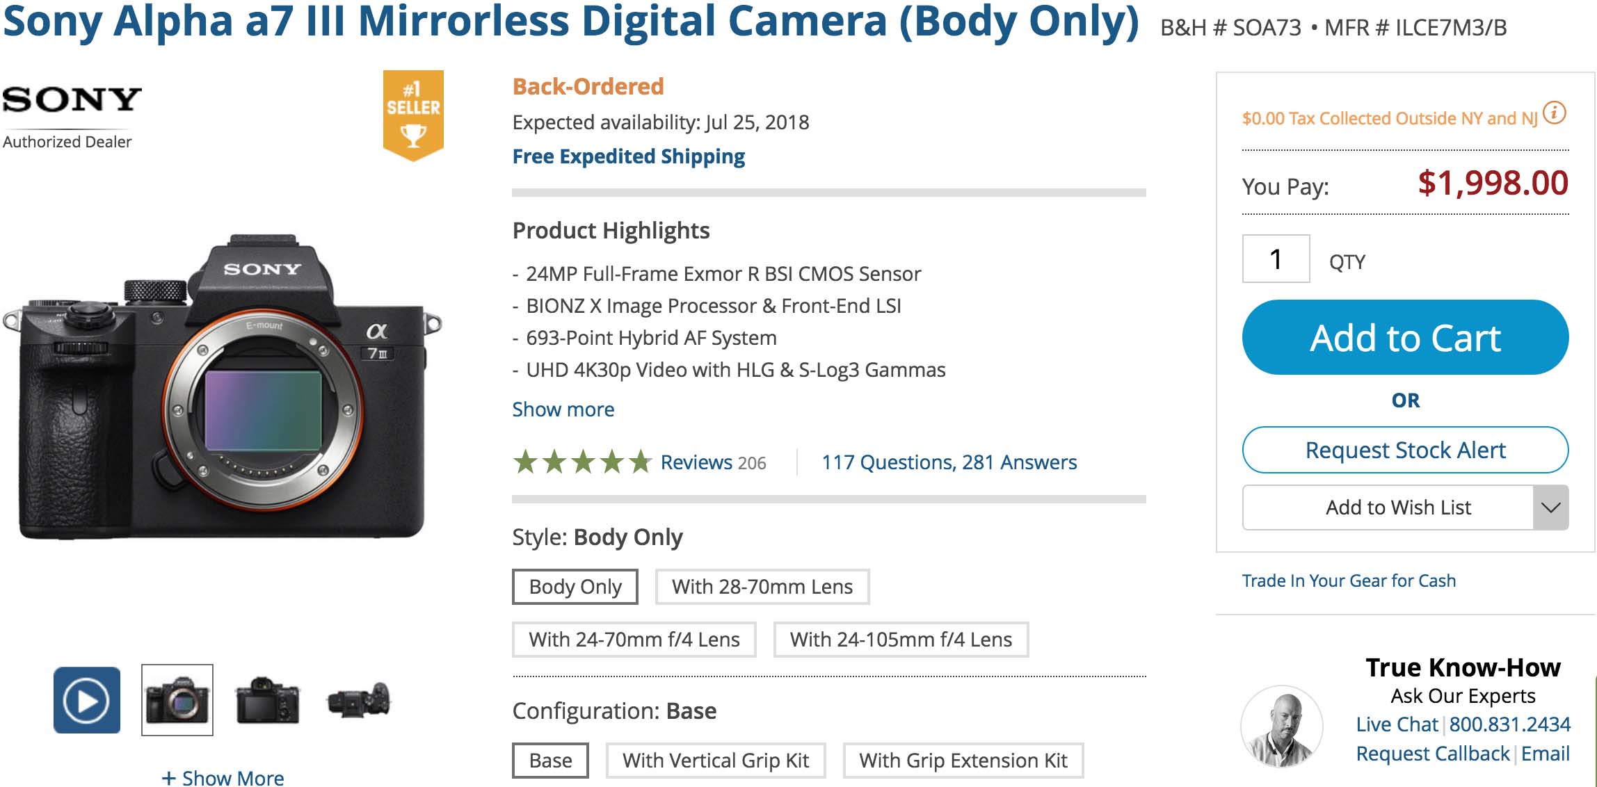Click the five-star rating icons
Screen dimensions: 1597x787
(581, 462)
